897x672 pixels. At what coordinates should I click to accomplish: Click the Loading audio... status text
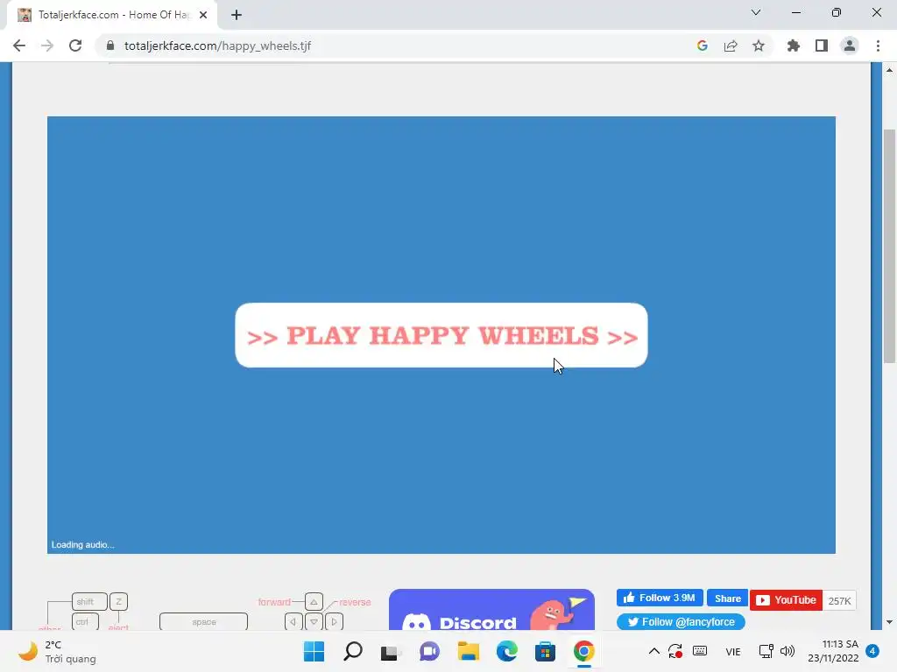click(83, 544)
